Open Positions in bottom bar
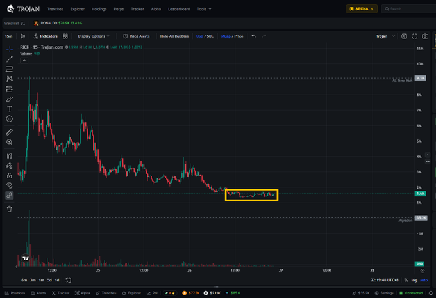This screenshot has width=436, height=298. 15,293
